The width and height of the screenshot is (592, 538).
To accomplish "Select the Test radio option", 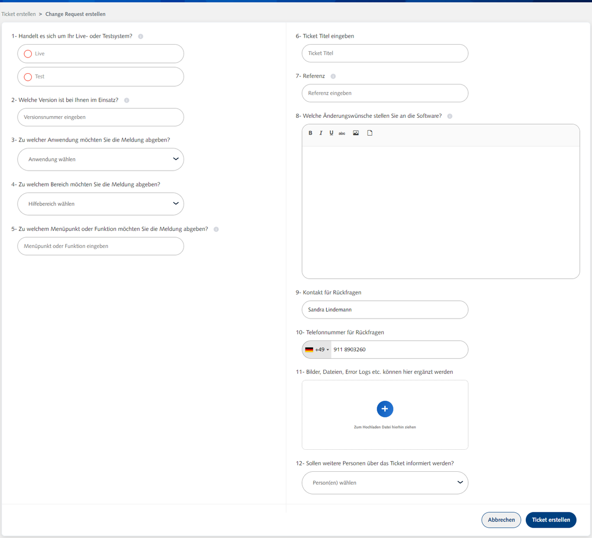I will click(x=28, y=77).
